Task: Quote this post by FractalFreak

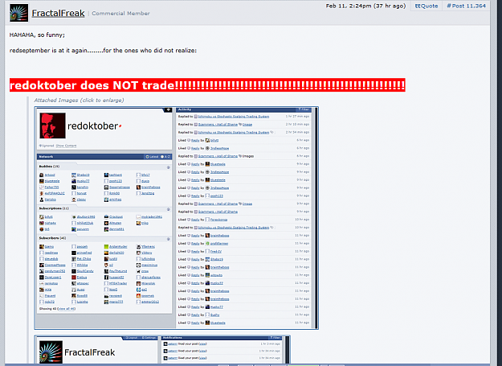Action: pos(426,6)
